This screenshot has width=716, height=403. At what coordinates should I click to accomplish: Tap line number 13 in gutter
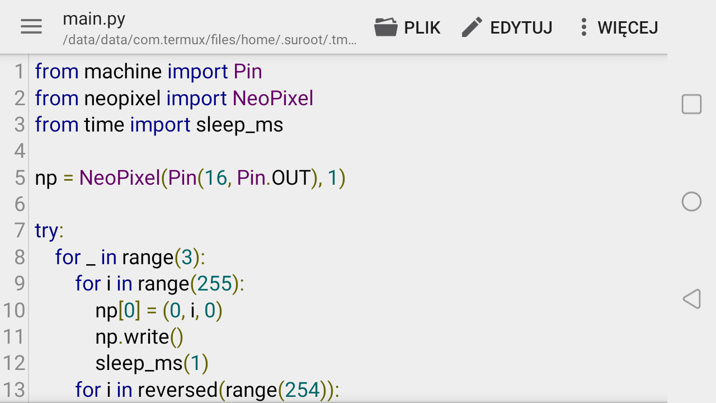point(14,390)
